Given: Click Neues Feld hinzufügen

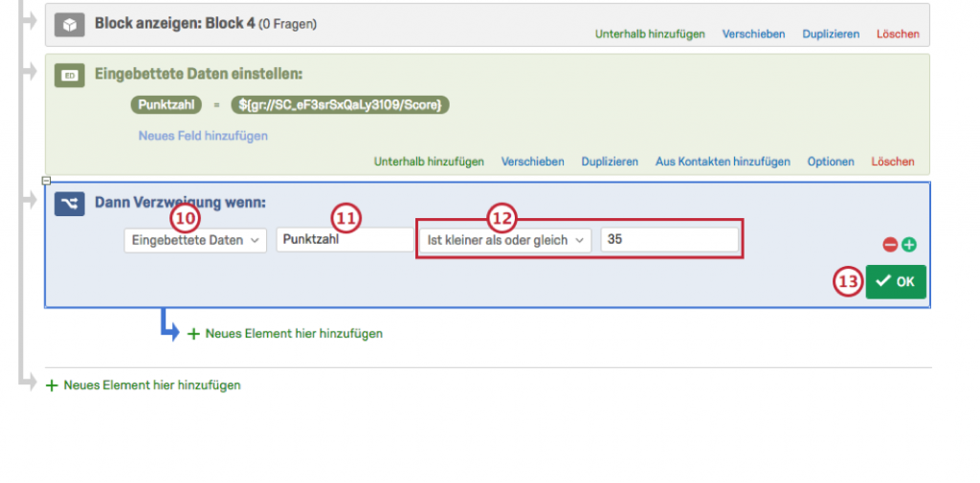Looking at the screenshot, I should 203,136.
